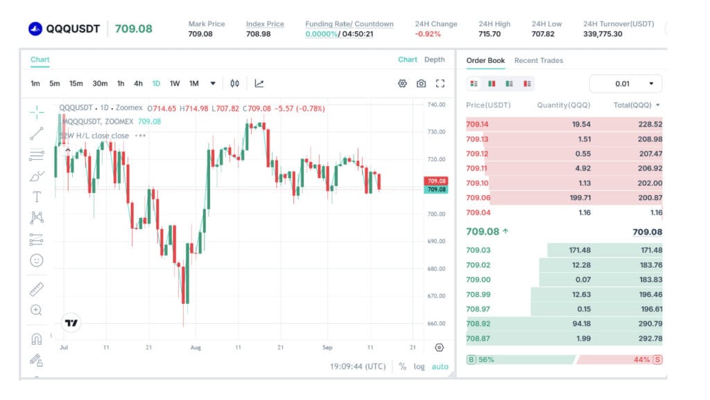Toggle the log scale option
710x400 pixels.
(419, 367)
